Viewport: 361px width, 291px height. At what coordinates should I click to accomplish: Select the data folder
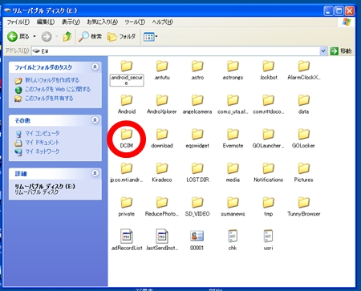click(304, 104)
